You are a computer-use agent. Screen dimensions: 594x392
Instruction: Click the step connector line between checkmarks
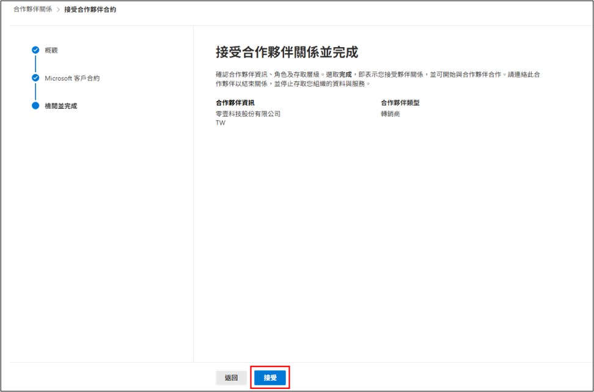[x=36, y=64]
